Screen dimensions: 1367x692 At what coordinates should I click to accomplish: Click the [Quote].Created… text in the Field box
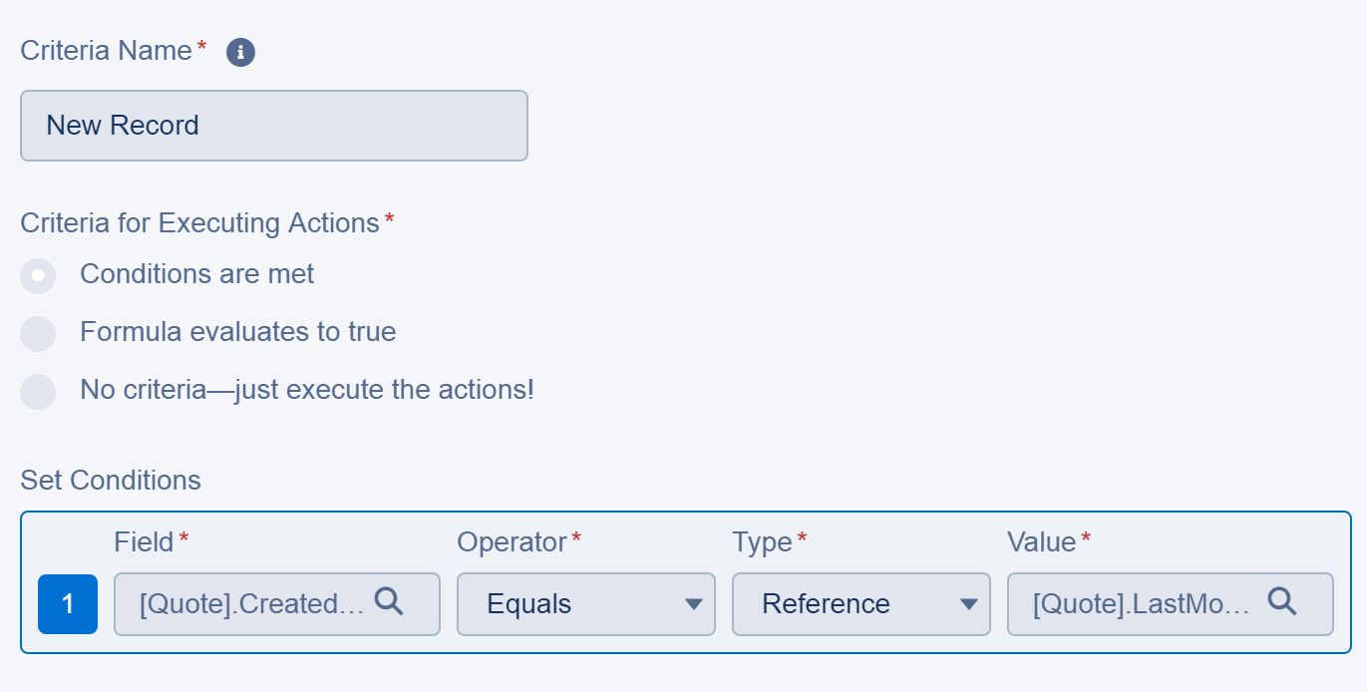[252, 604]
